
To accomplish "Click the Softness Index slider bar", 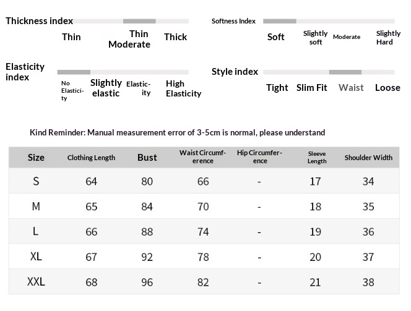I will click(x=329, y=21).
